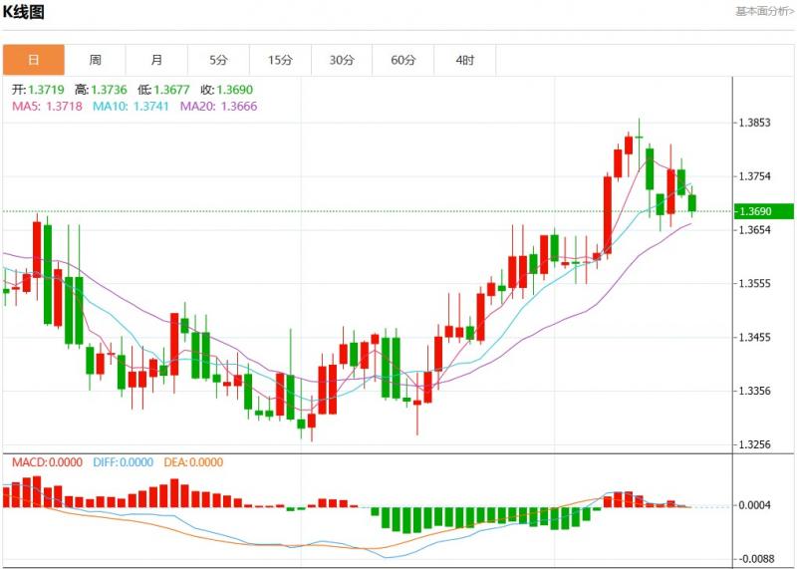The height and width of the screenshot is (569, 797).
Task: Switch to the 4时 chart tab
Action: pyautogui.click(x=465, y=60)
